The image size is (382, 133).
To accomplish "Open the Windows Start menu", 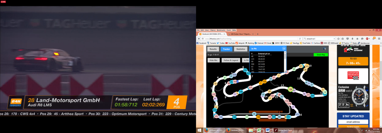I will click(200, 130).
